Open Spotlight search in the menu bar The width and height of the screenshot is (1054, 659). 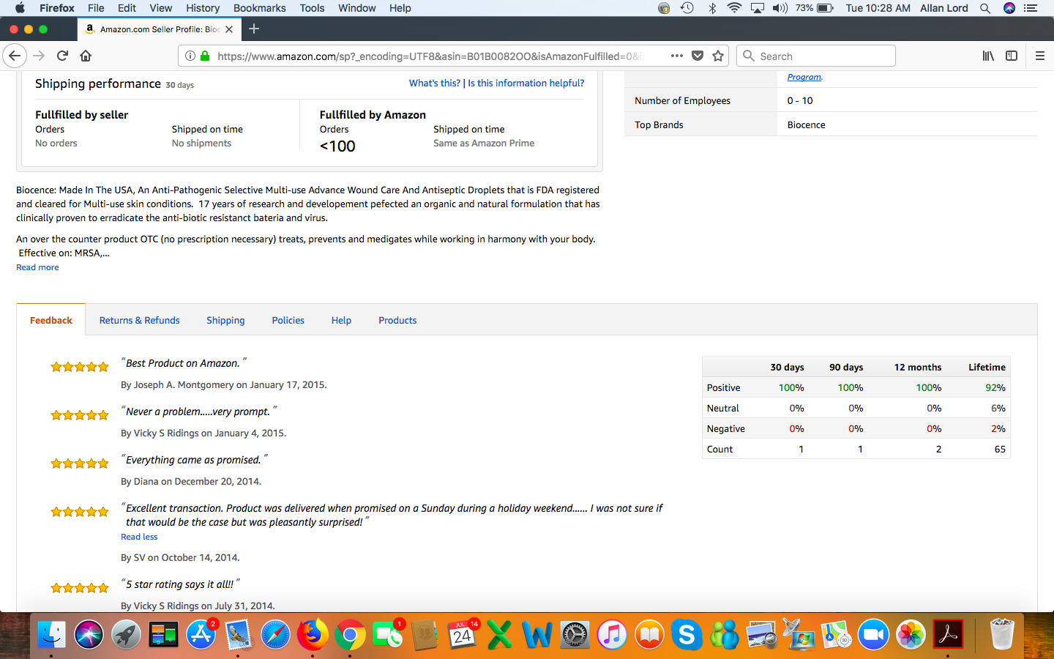coord(985,8)
